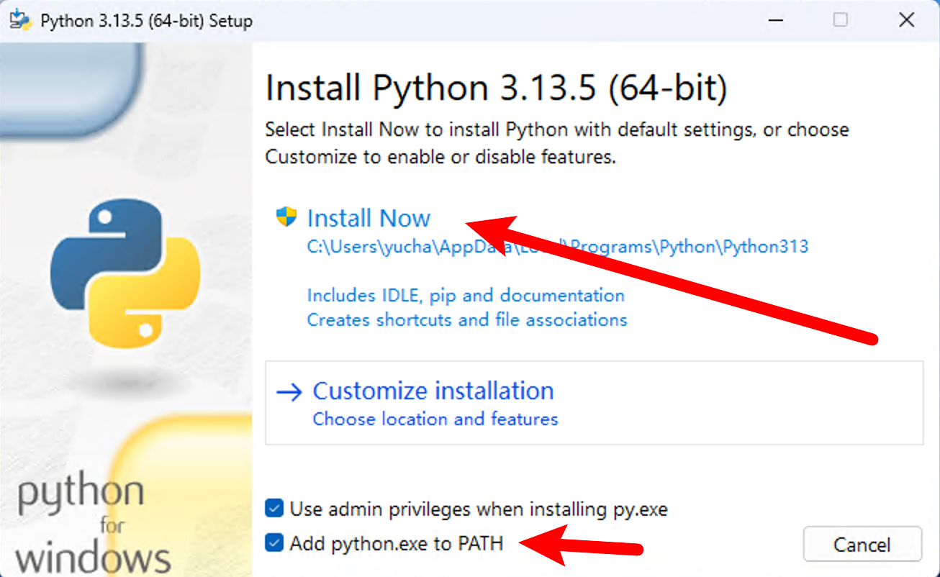Click 'Install Python 3.13.5 (64-bit)' heading
940x577 pixels.
point(497,88)
